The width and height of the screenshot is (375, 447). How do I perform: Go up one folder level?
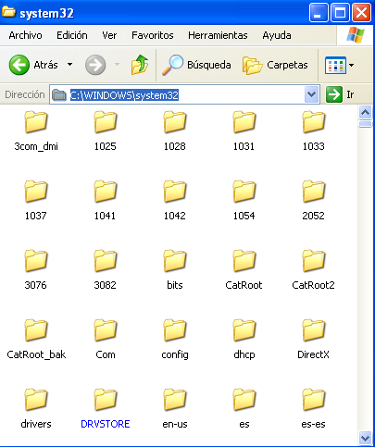tap(140, 65)
